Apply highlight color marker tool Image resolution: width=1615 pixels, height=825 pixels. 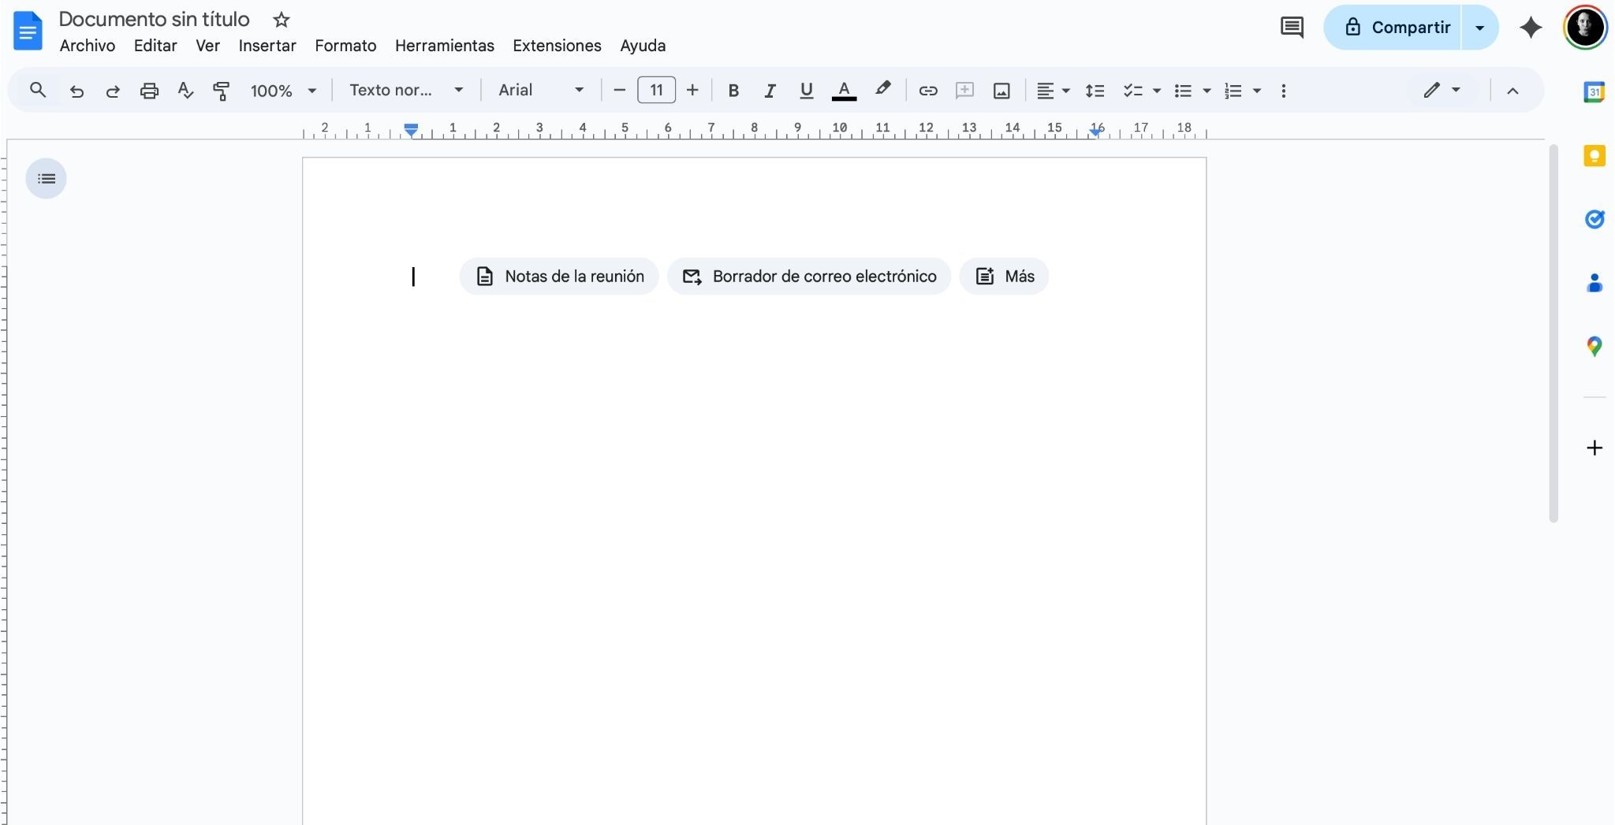click(883, 89)
